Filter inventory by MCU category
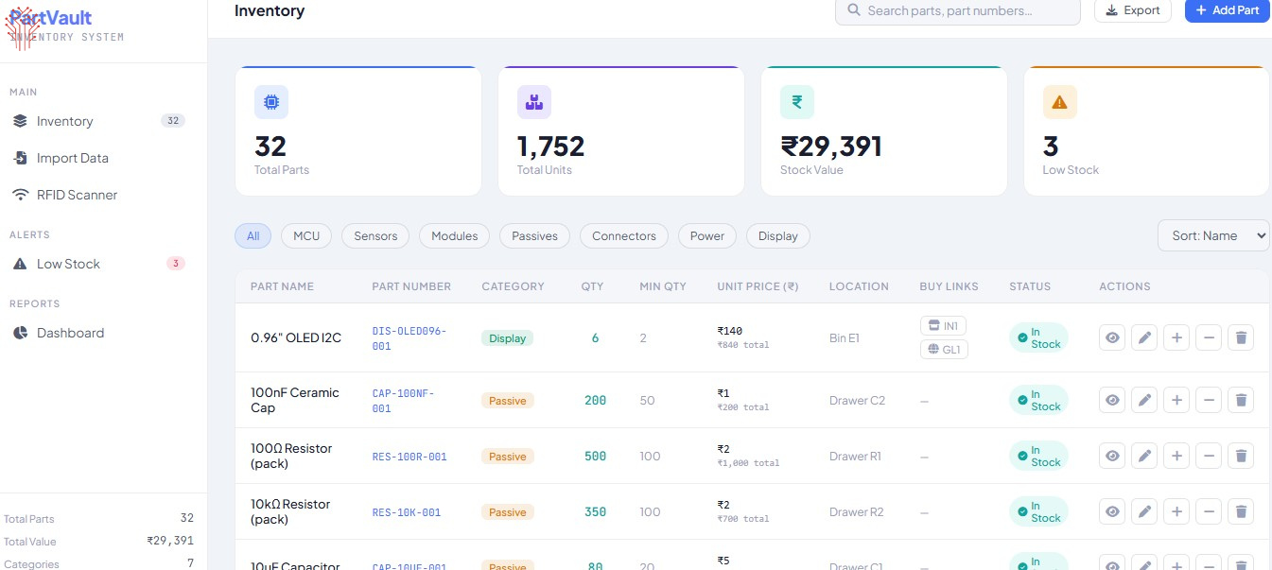The width and height of the screenshot is (1272, 570). [x=306, y=236]
